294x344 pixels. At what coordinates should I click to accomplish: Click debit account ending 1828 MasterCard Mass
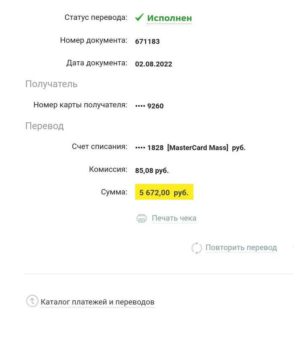pos(190,148)
